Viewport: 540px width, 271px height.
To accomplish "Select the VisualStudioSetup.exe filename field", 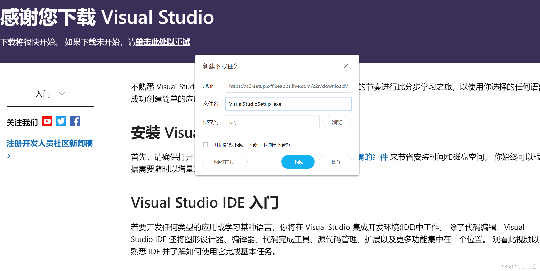I will (x=288, y=104).
